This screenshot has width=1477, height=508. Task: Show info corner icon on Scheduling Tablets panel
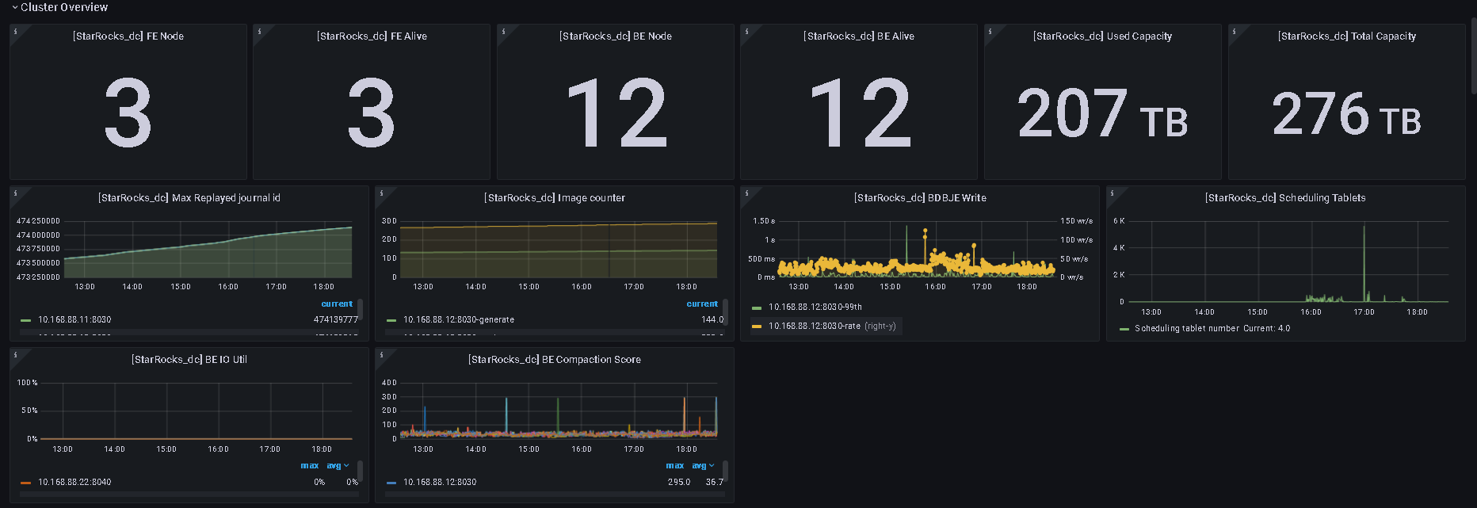click(1113, 193)
